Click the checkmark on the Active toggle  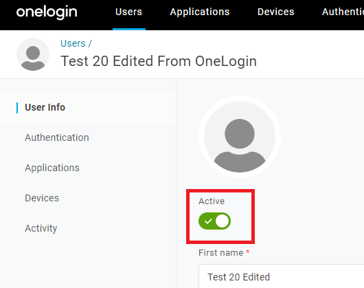(208, 221)
